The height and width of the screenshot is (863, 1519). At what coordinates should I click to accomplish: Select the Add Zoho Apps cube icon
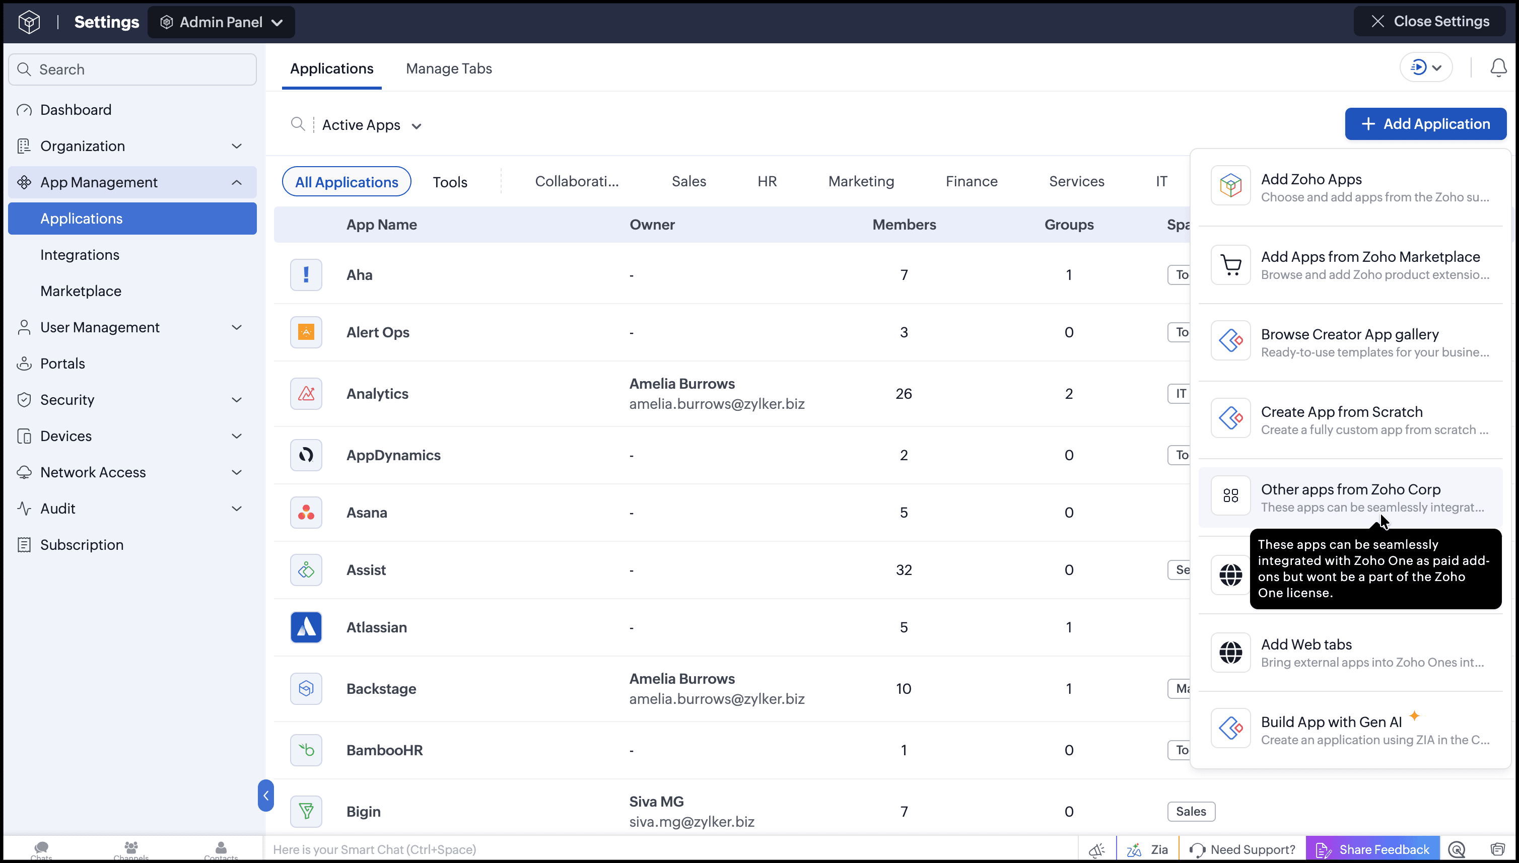pos(1230,185)
